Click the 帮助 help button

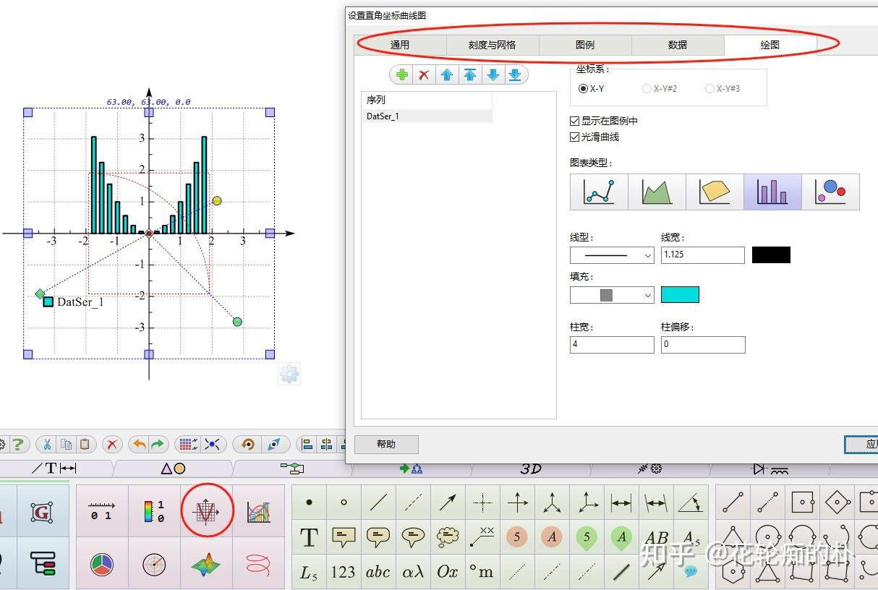pyautogui.click(x=386, y=444)
